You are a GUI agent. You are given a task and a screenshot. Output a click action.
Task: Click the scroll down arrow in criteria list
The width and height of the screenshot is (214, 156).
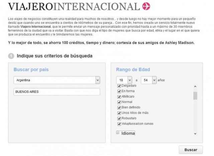pyautogui.click(x=195, y=134)
